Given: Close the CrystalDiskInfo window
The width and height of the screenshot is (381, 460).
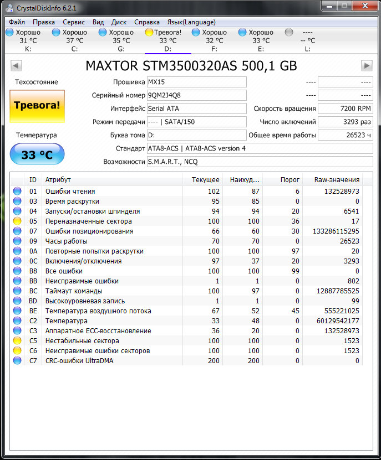Looking at the screenshot, I should click(365, 6).
